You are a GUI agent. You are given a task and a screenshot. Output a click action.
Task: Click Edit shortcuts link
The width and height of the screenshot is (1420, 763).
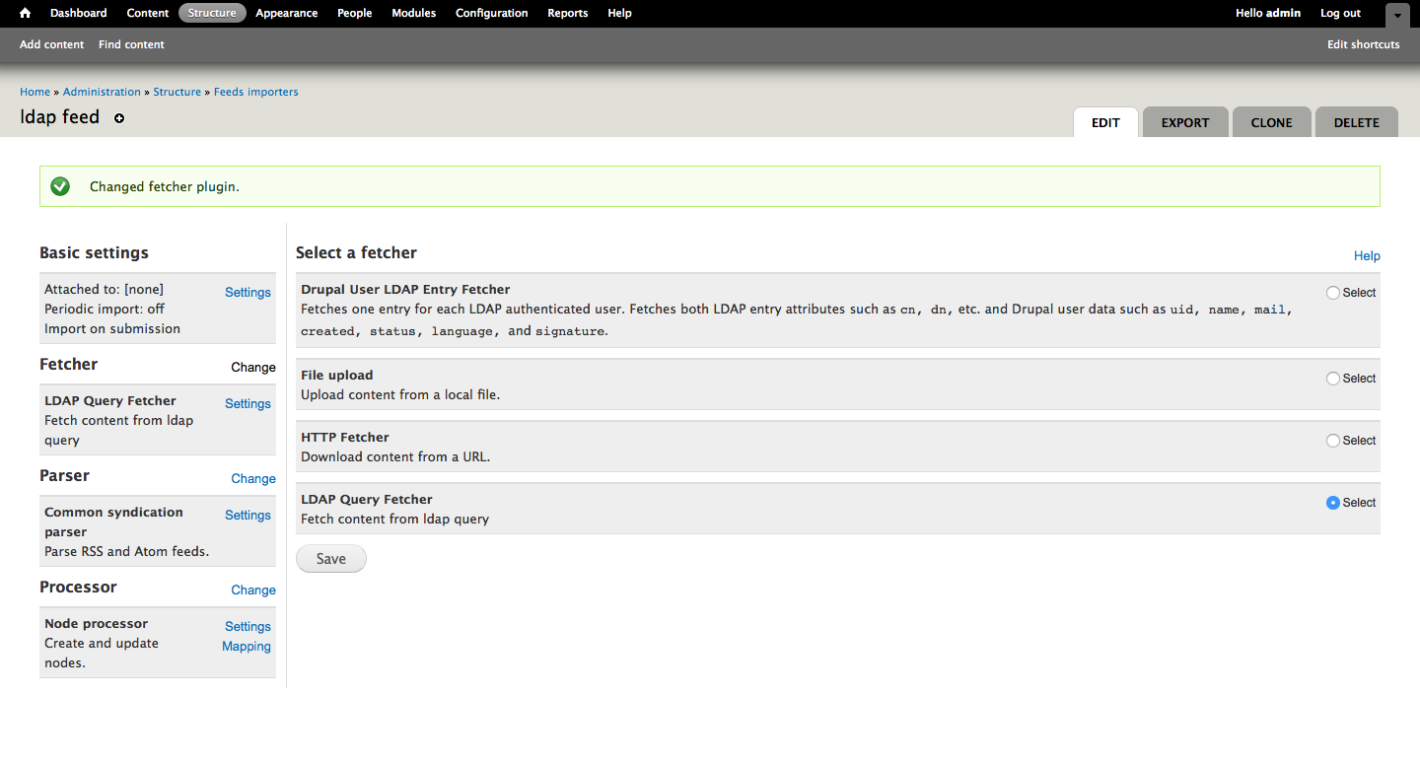click(x=1364, y=44)
